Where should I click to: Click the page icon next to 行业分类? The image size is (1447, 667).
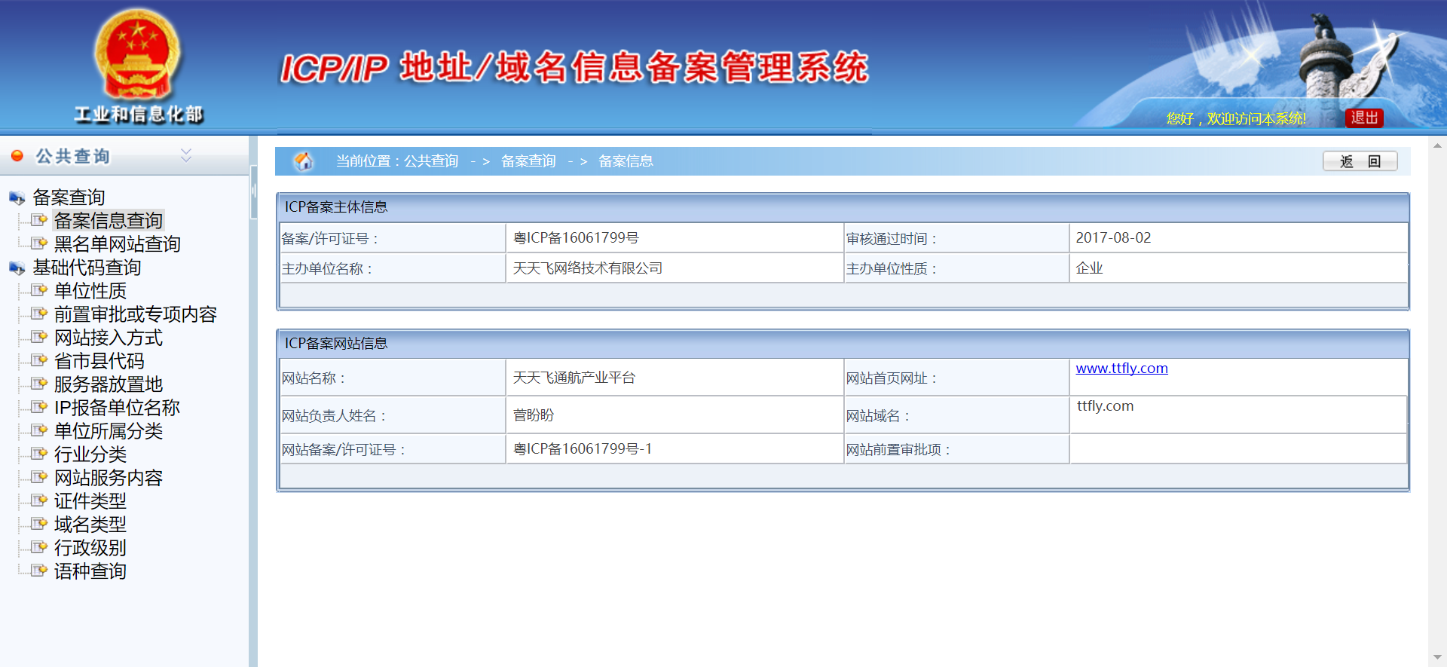(x=39, y=454)
